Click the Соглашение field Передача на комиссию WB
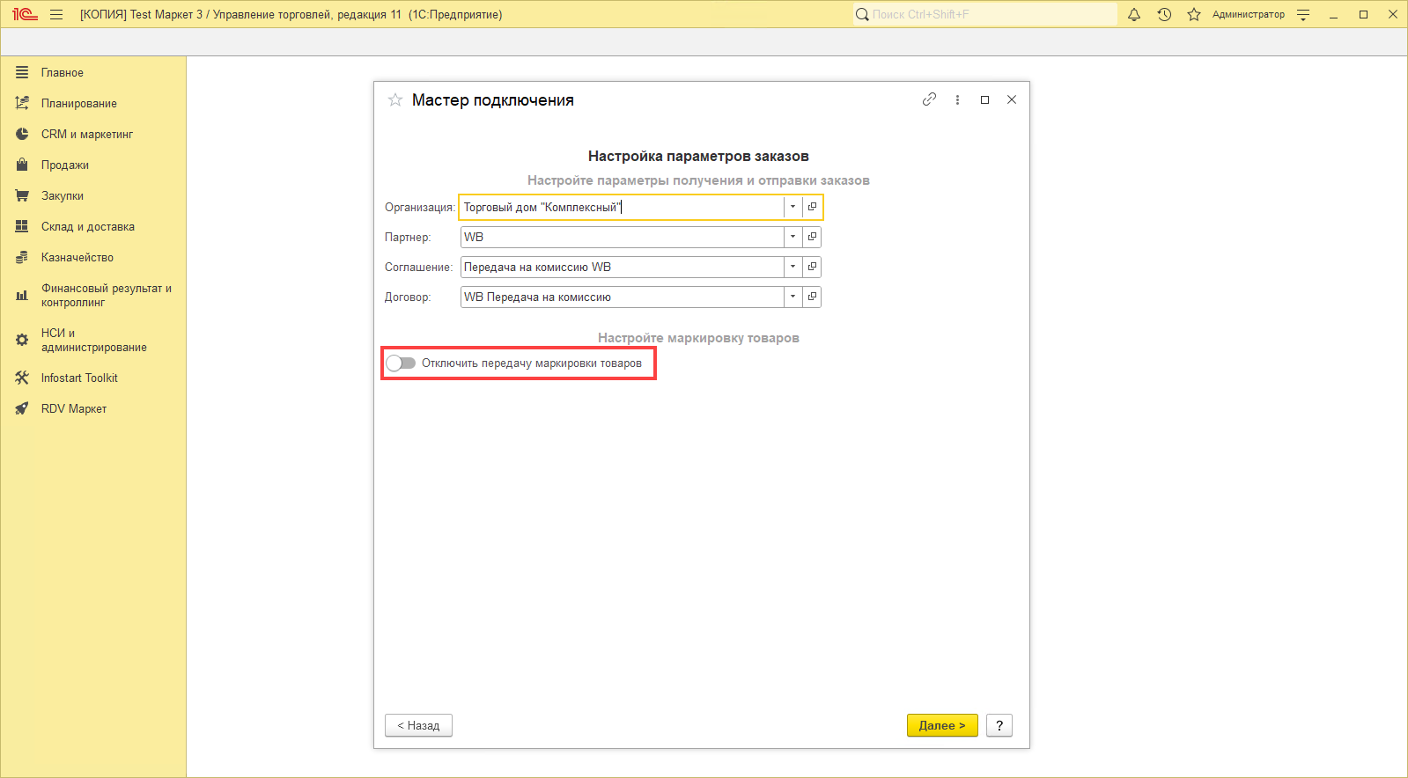The height and width of the screenshot is (778, 1408). click(622, 267)
